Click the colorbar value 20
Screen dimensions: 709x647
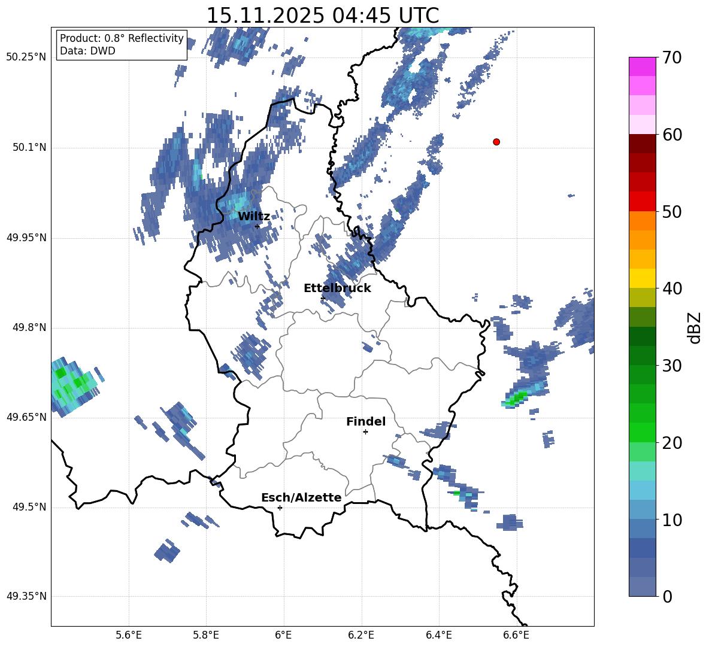[672, 443]
